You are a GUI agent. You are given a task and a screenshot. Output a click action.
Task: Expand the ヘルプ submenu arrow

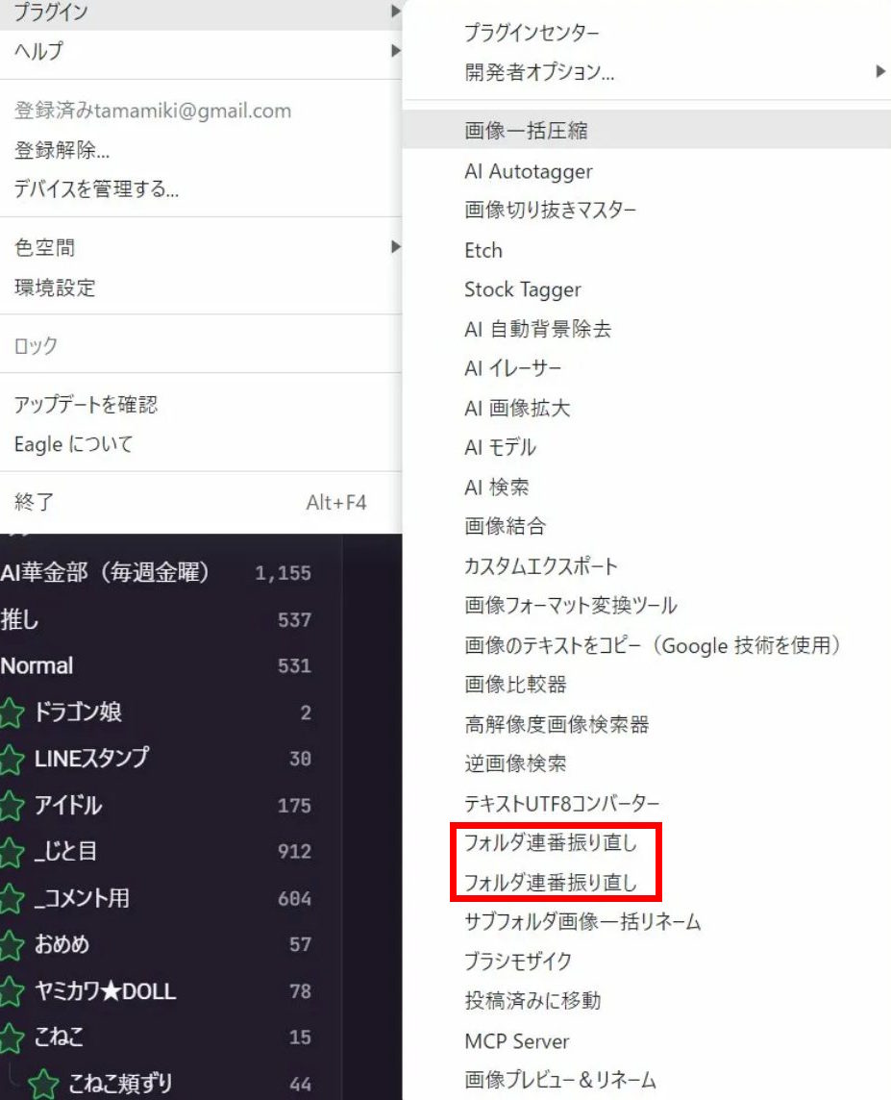(x=394, y=50)
